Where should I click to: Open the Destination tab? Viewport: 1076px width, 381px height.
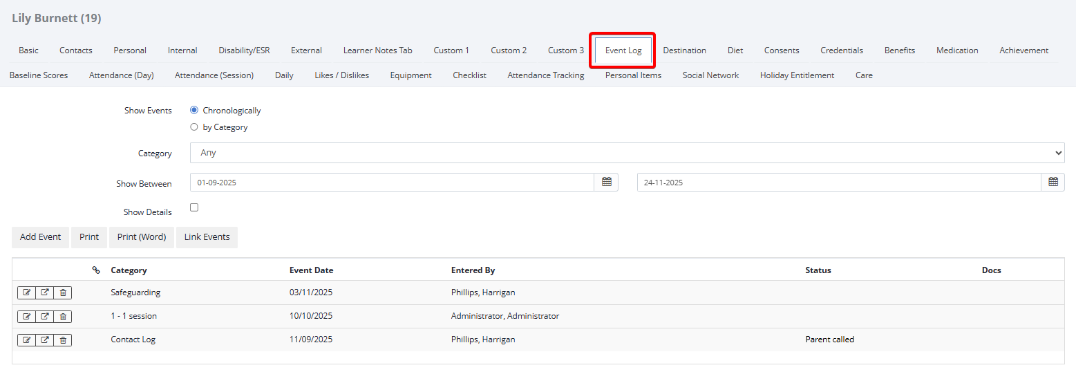click(x=685, y=50)
